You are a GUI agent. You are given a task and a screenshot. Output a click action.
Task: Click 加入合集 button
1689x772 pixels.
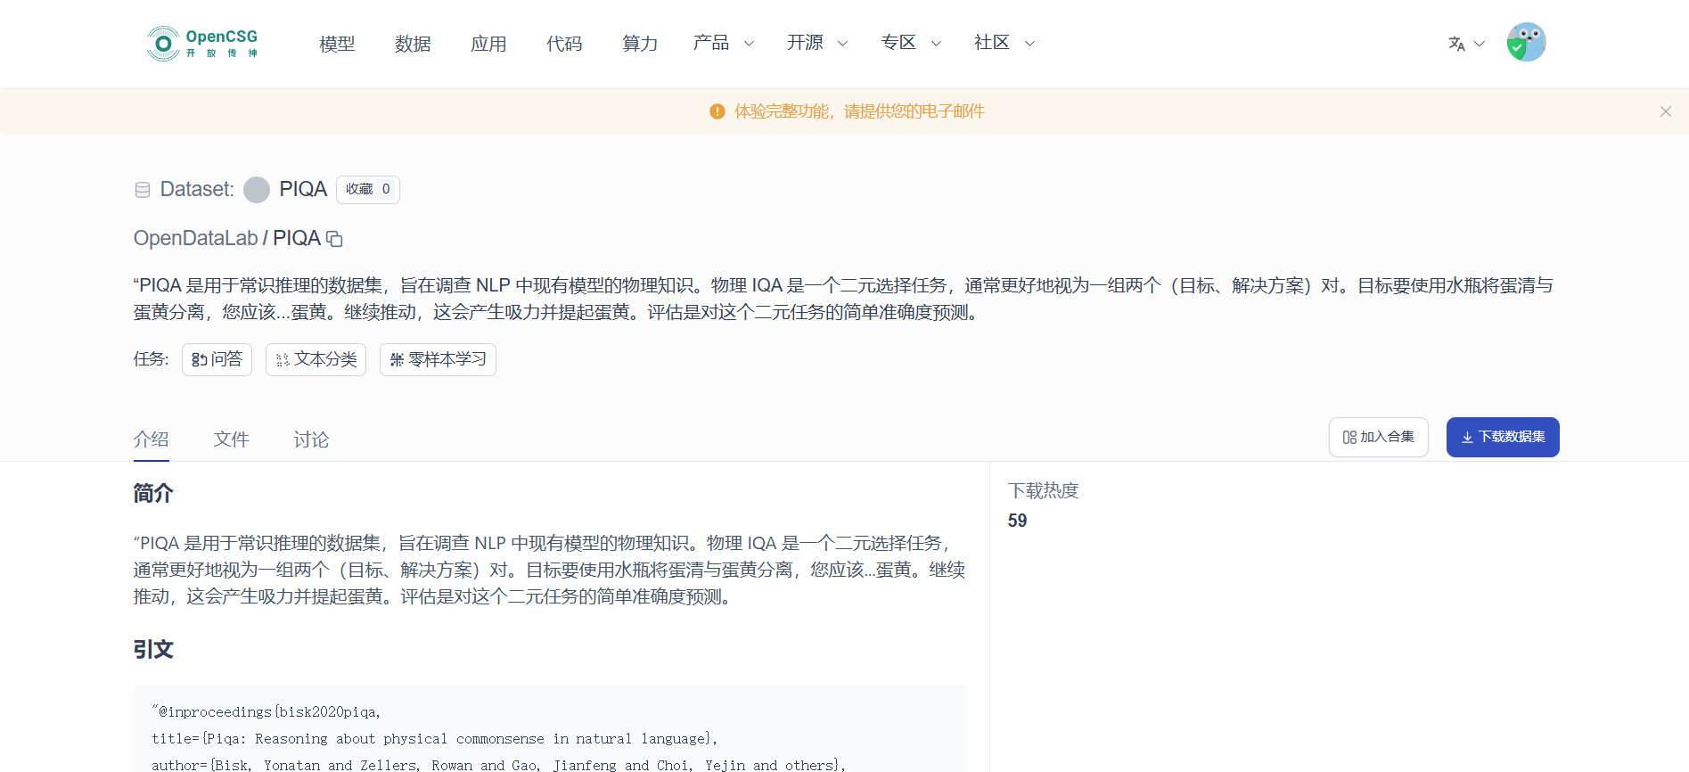point(1378,437)
